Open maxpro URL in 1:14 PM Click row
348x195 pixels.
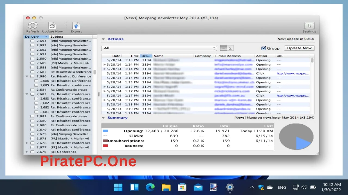[293, 73]
